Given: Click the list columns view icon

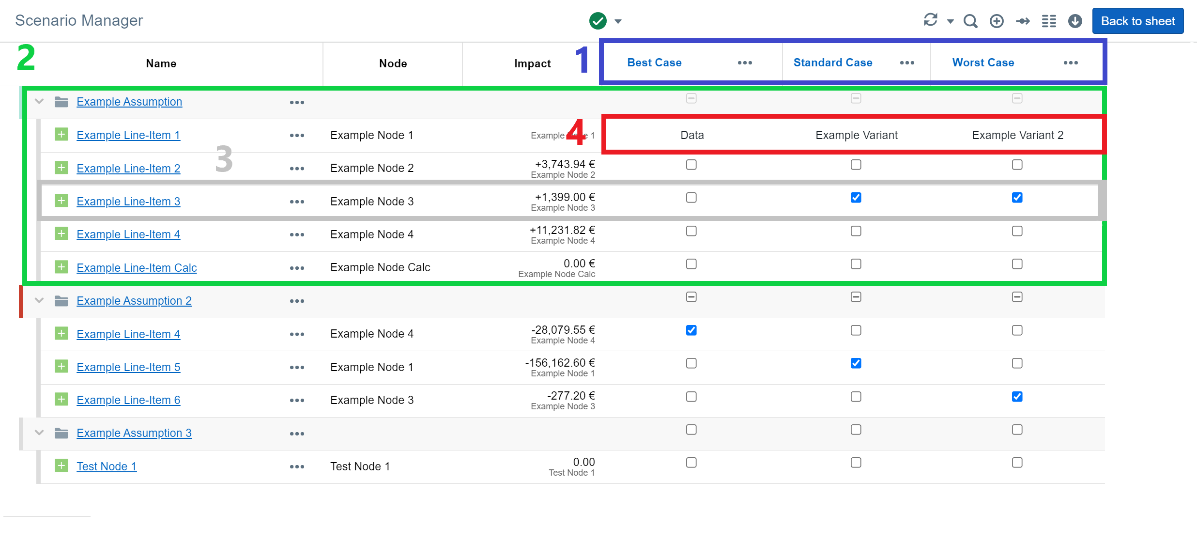Looking at the screenshot, I should [x=1049, y=21].
